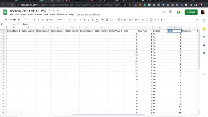Open more number formats dropdown
This screenshot has height=117, width=208.
(x=51, y=19)
